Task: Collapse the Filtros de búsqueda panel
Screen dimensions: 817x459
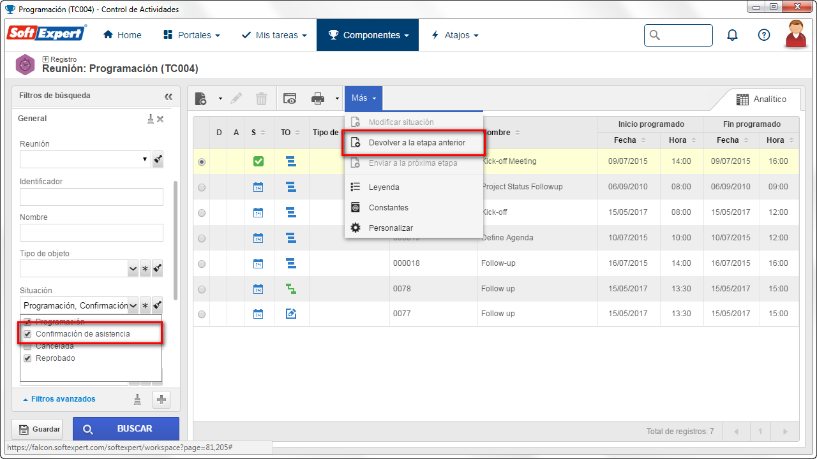Action: tap(169, 96)
